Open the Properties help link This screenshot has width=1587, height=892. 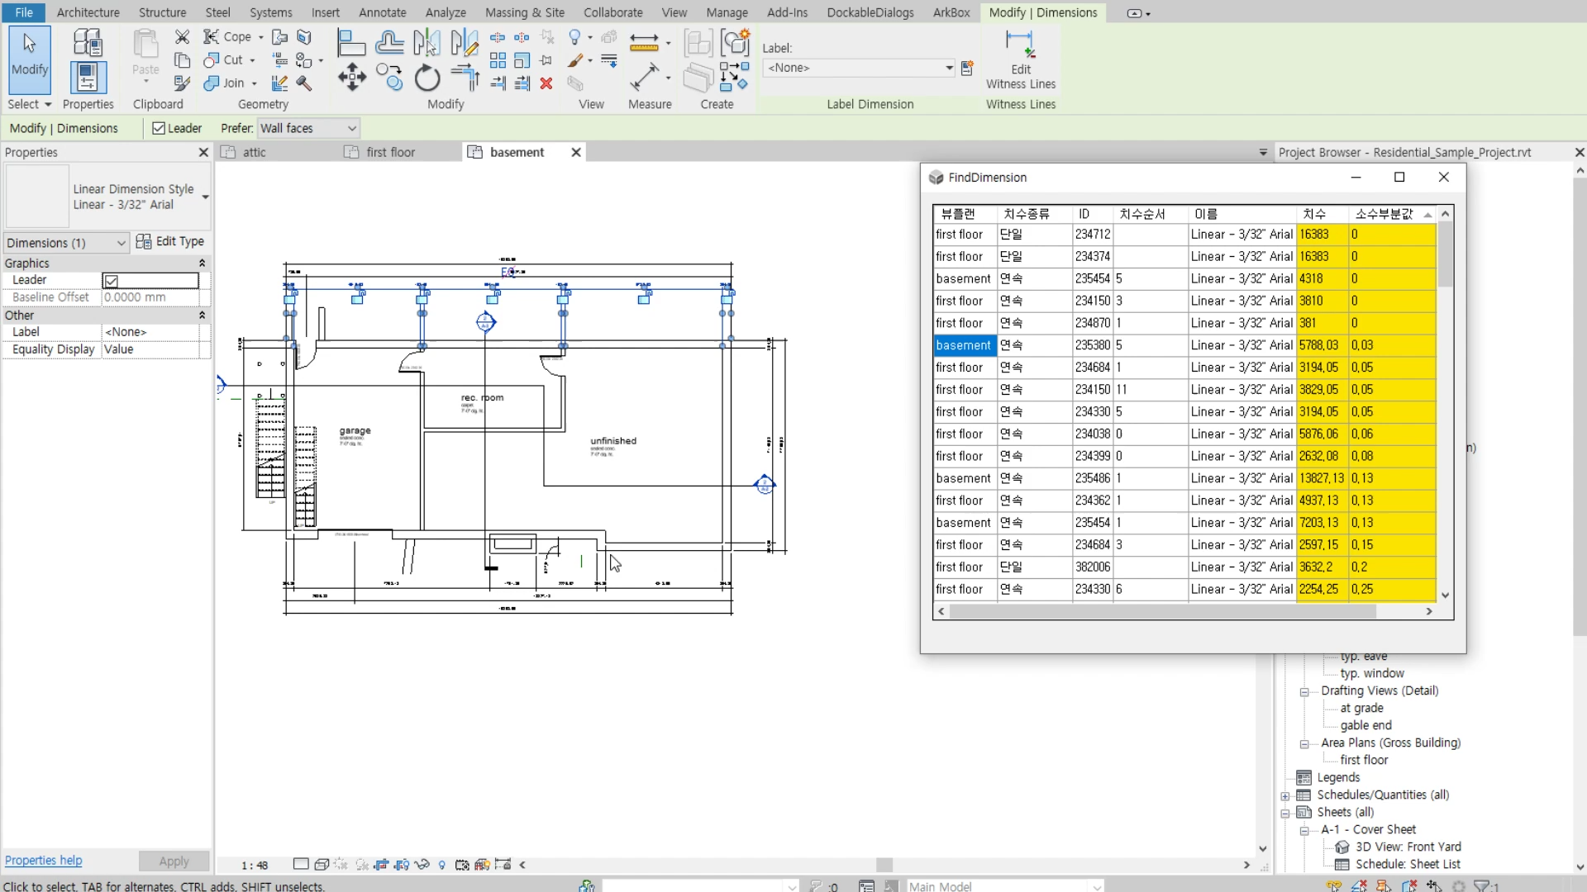(43, 861)
